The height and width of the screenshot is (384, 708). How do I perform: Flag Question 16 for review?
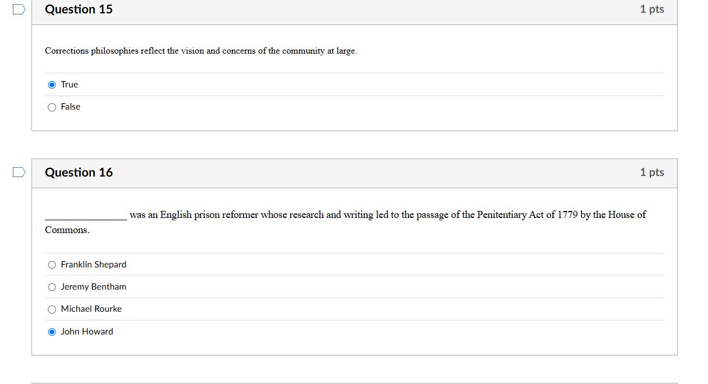[x=19, y=172]
